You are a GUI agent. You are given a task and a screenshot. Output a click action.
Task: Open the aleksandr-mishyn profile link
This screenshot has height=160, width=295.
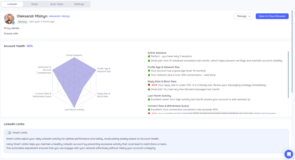59,16
